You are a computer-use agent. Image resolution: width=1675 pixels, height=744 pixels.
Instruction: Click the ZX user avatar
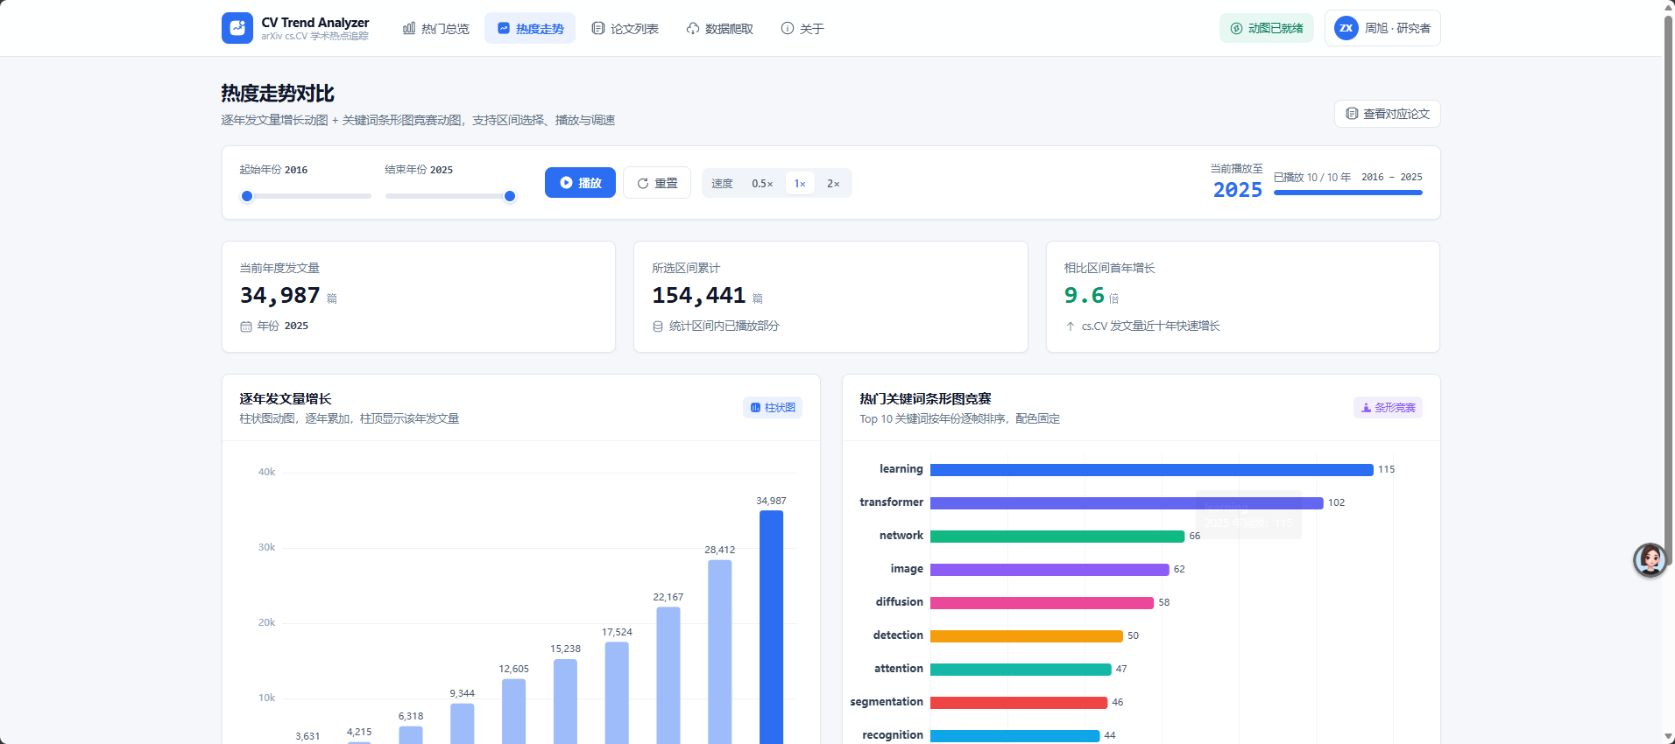(1346, 28)
